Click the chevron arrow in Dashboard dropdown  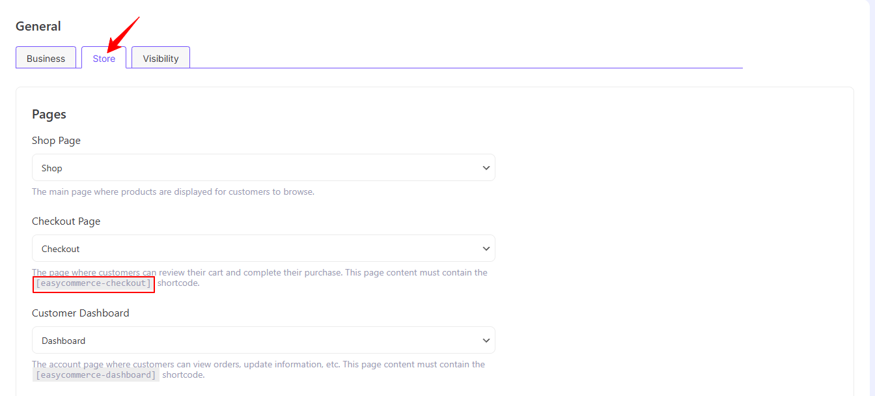tap(486, 341)
